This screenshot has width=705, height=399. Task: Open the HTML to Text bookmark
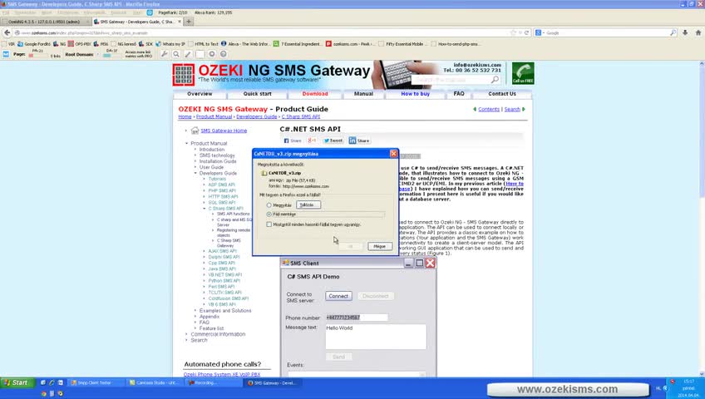coord(203,44)
